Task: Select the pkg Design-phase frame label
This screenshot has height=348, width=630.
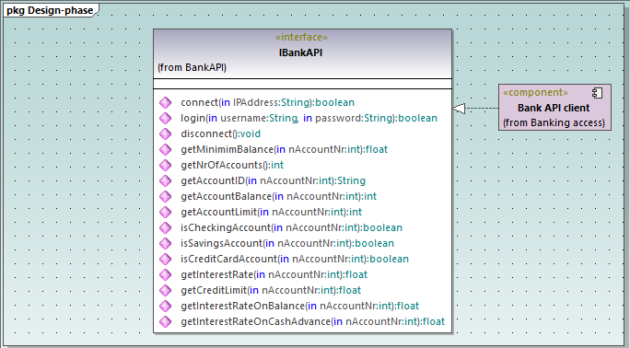Action: pyautogui.click(x=50, y=10)
